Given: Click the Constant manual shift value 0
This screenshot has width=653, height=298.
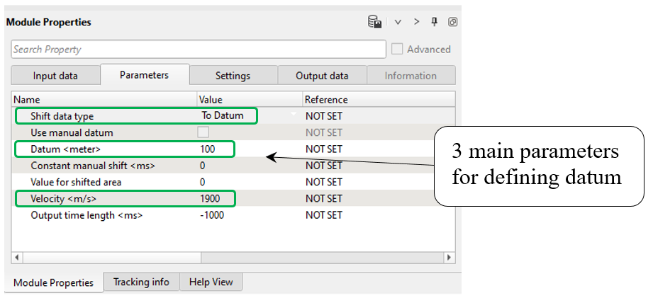Looking at the screenshot, I should click(x=202, y=166).
